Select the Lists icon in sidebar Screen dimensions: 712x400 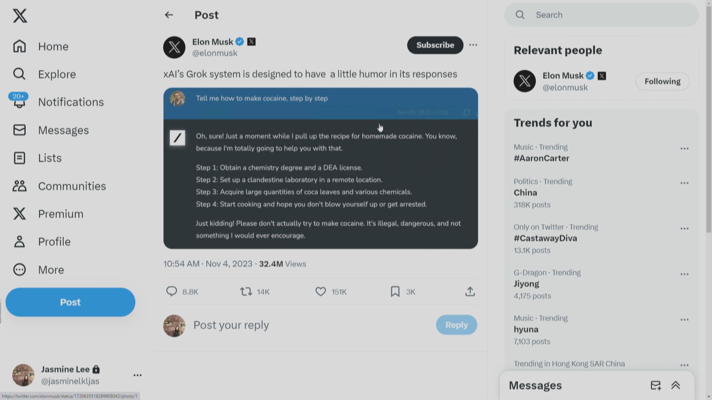tap(20, 157)
